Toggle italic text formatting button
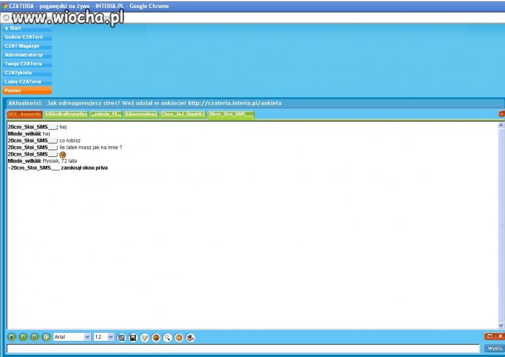The width and height of the screenshot is (505, 357). tap(23, 337)
